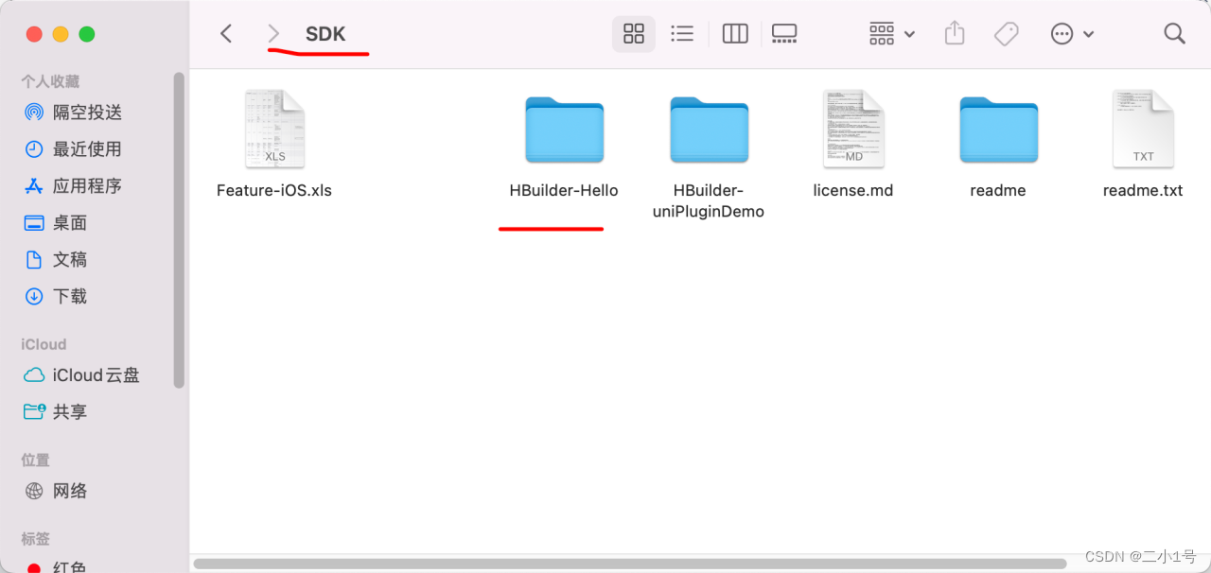Click the sidebar vertical scrollbar
The height and width of the screenshot is (573, 1211).
(x=179, y=230)
